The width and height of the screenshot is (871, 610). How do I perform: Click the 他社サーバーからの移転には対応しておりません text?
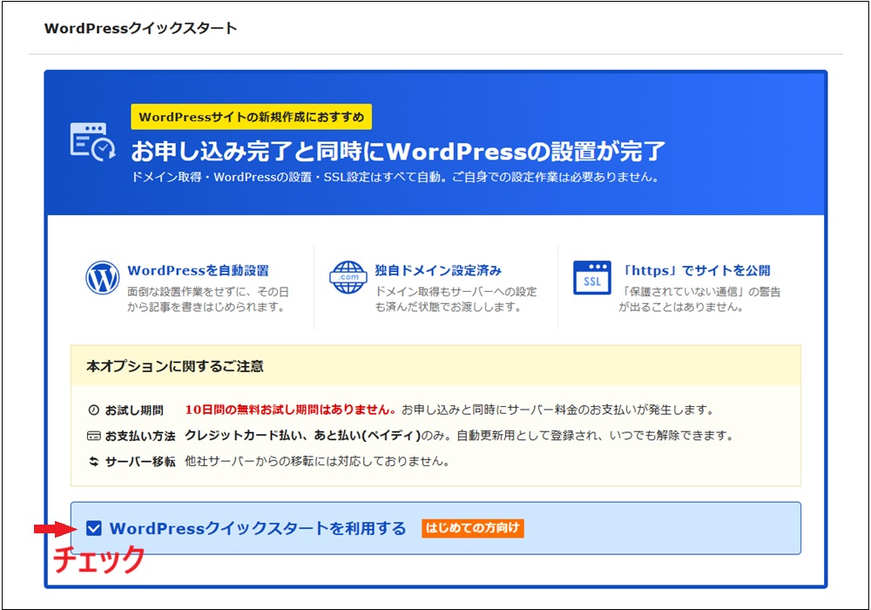317,461
